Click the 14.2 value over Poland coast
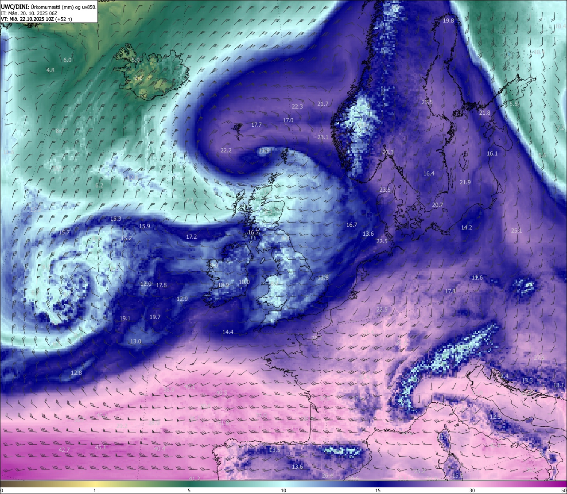567x494 pixels. pyautogui.click(x=466, y=227)
